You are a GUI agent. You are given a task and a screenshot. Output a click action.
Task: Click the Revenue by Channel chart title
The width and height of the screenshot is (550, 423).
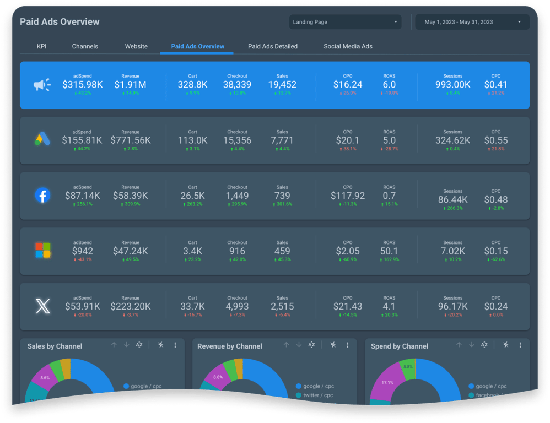coord(229,346)
